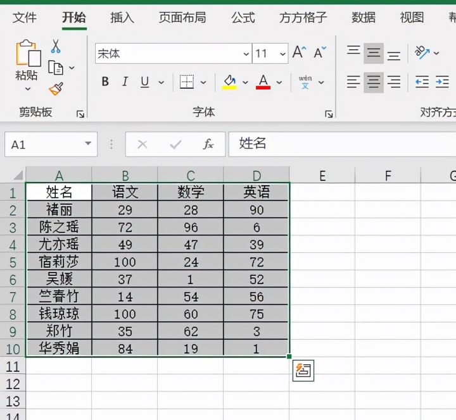Open the font name 宋体 dropdown
456x420 pixels.
pos(246,54)
